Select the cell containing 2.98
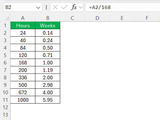Image resolution: width=160 pixels, height=120 pixels. (48, 85)
